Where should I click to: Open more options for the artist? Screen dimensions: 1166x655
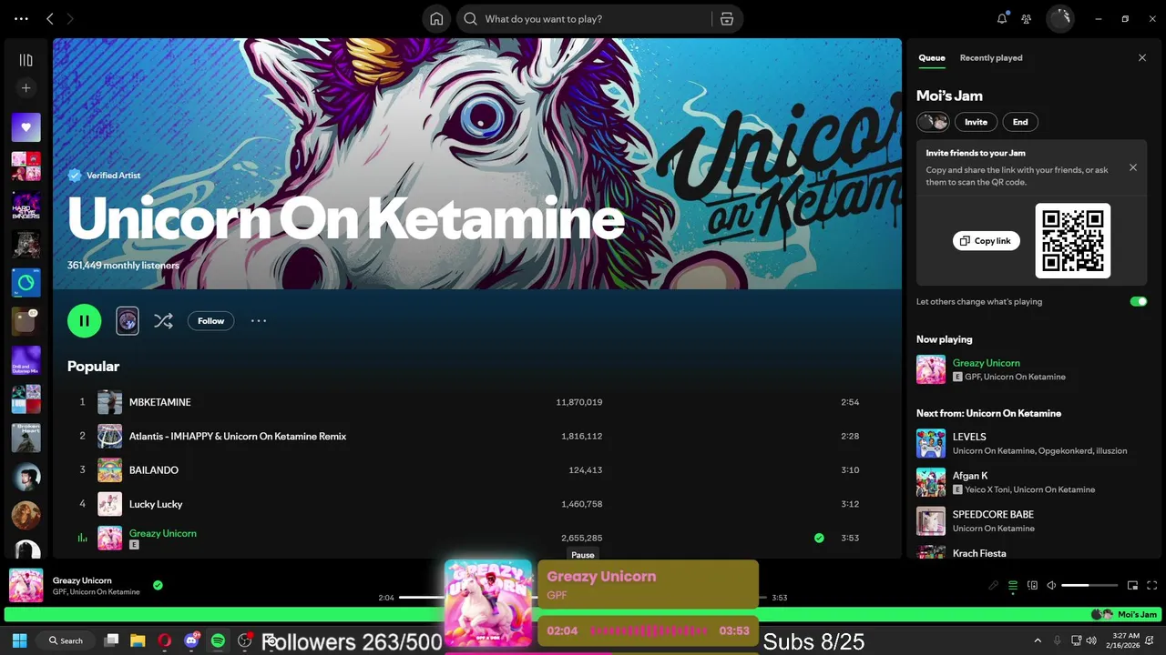[259, 321]
